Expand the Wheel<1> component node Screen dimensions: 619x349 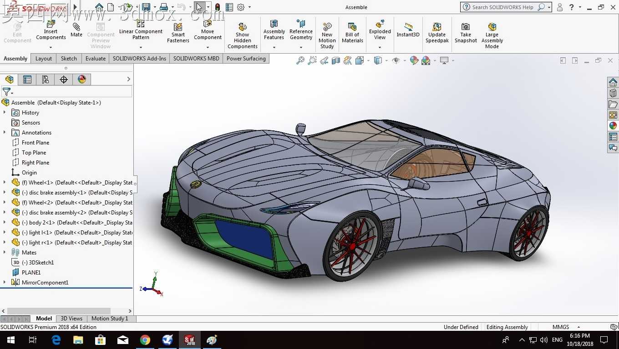point(5,182)
